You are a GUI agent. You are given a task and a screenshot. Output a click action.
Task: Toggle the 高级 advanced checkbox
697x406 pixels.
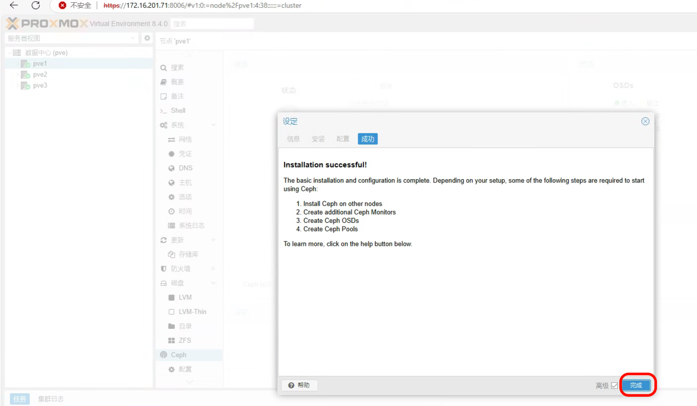tap(614, 386)
